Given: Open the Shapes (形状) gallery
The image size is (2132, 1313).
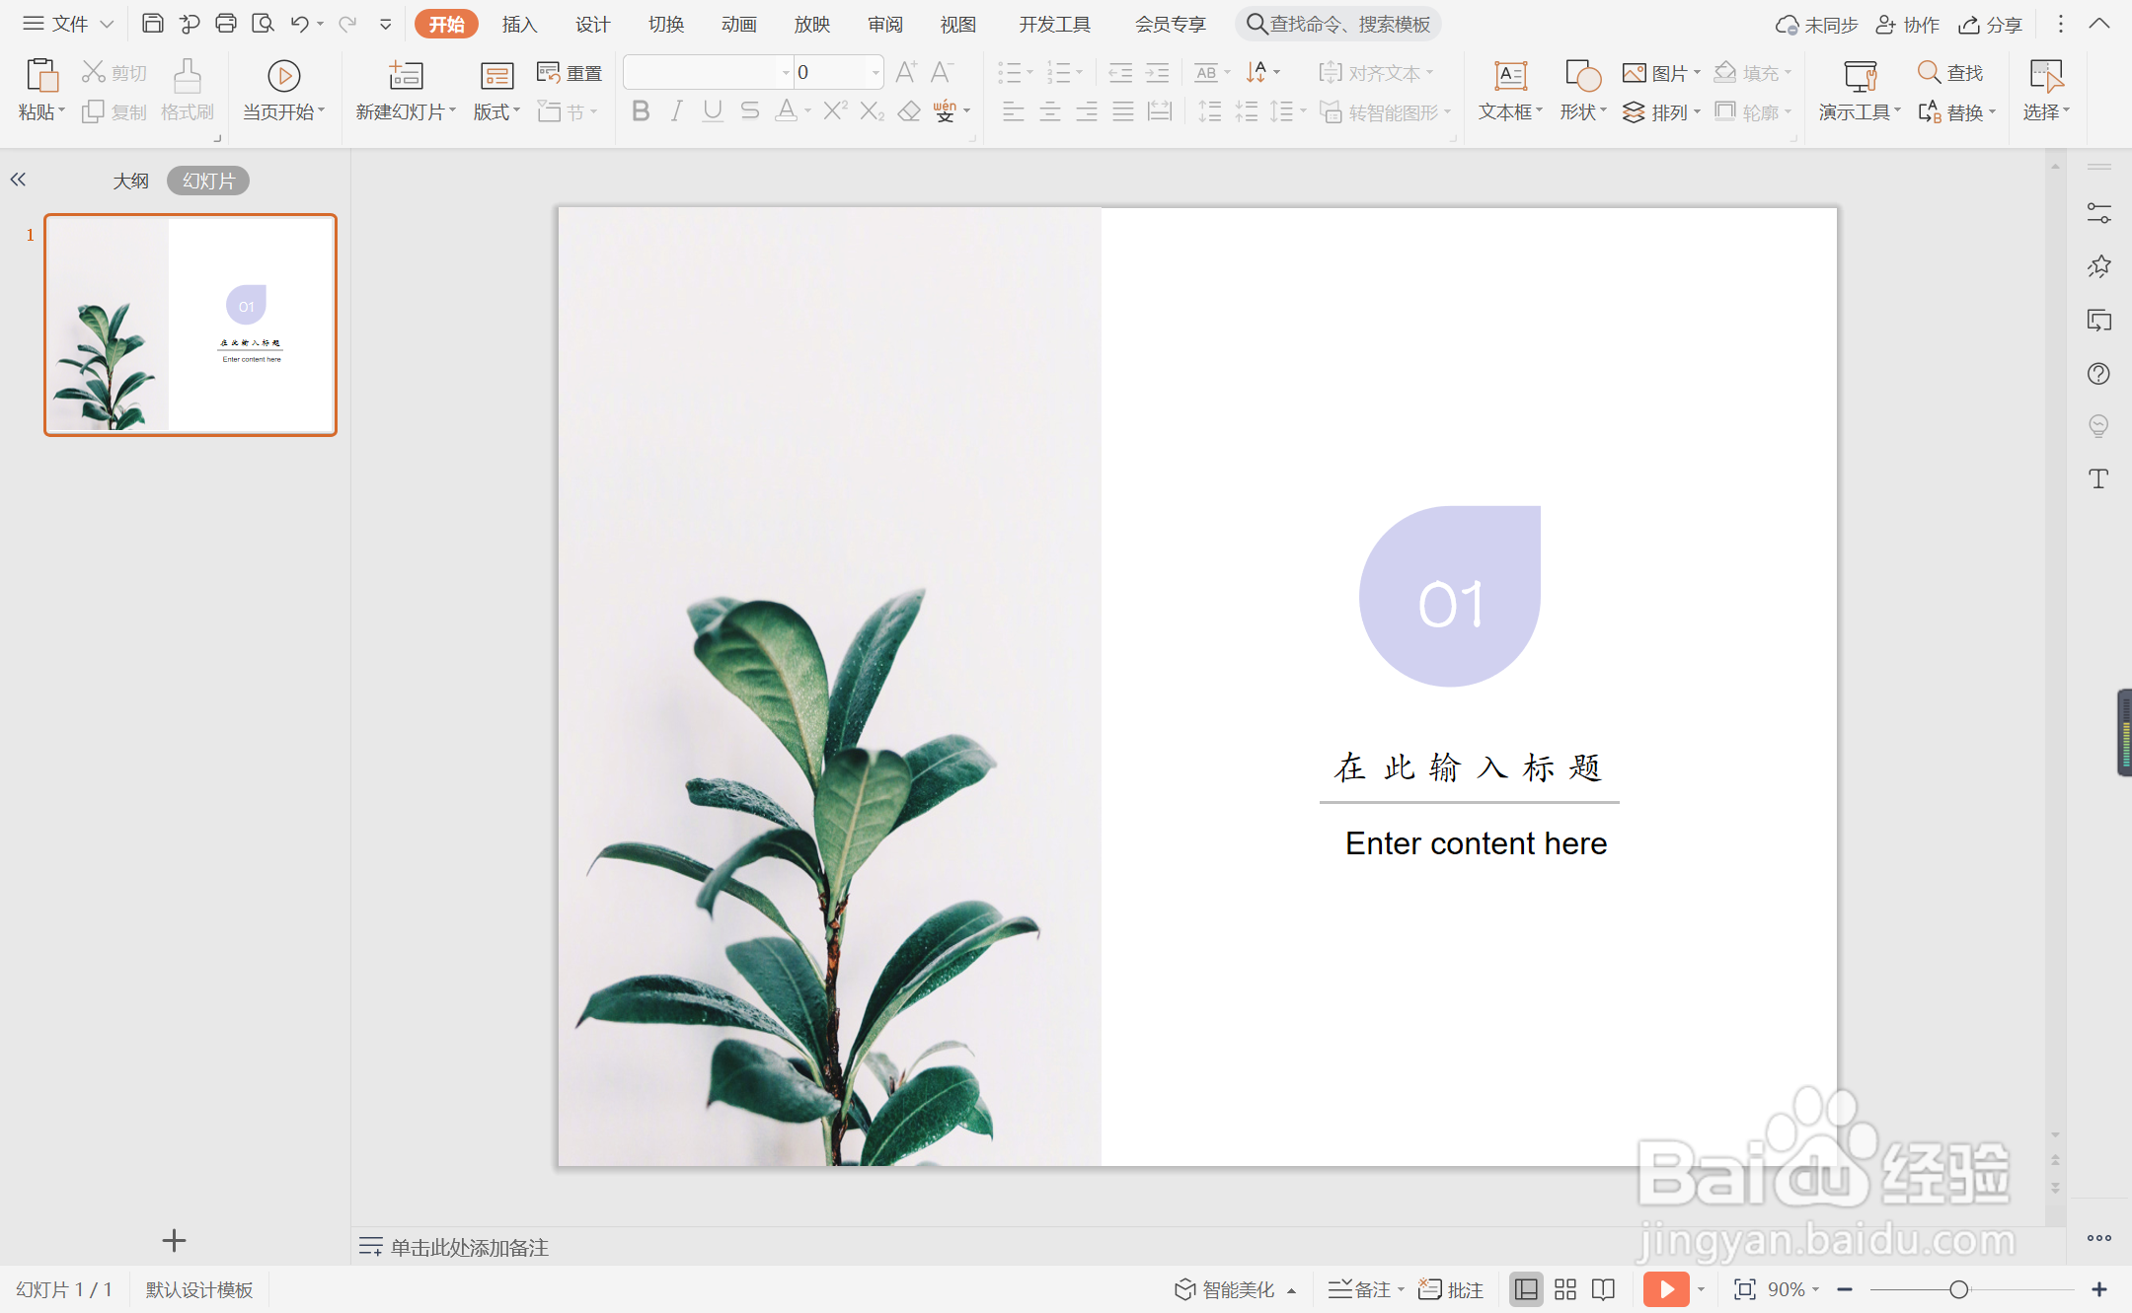Looking at the screenshot, I should 1582,91.
